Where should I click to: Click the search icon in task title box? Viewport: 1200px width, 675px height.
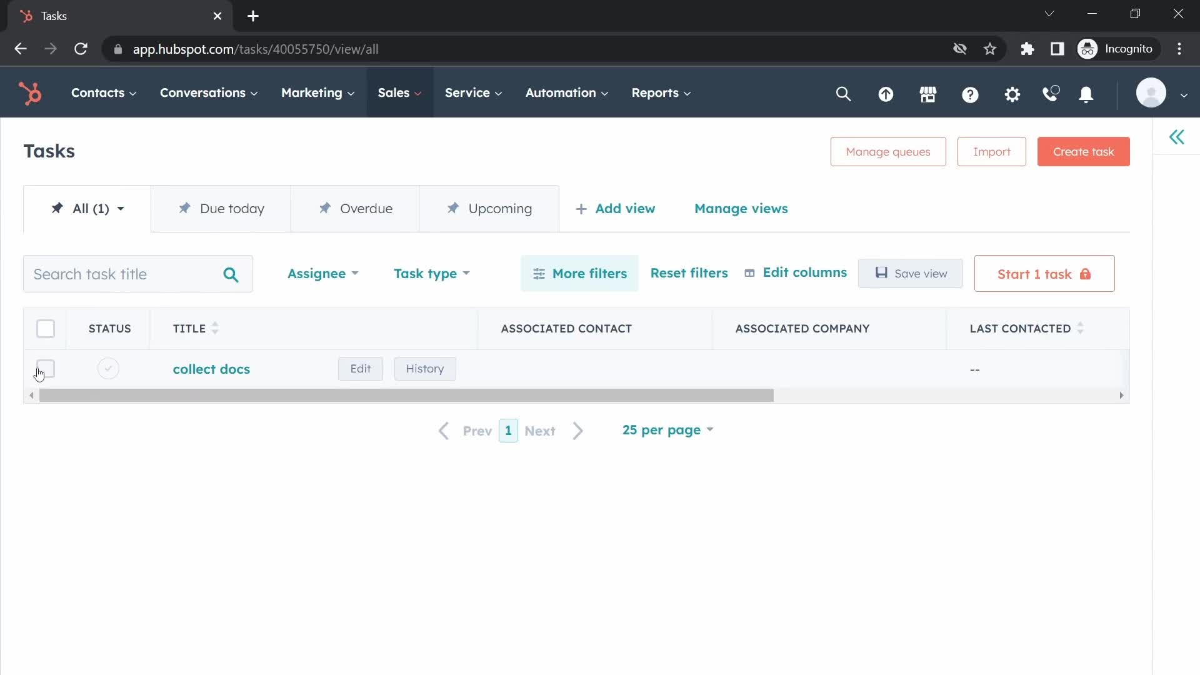click(x=231, y=274)
